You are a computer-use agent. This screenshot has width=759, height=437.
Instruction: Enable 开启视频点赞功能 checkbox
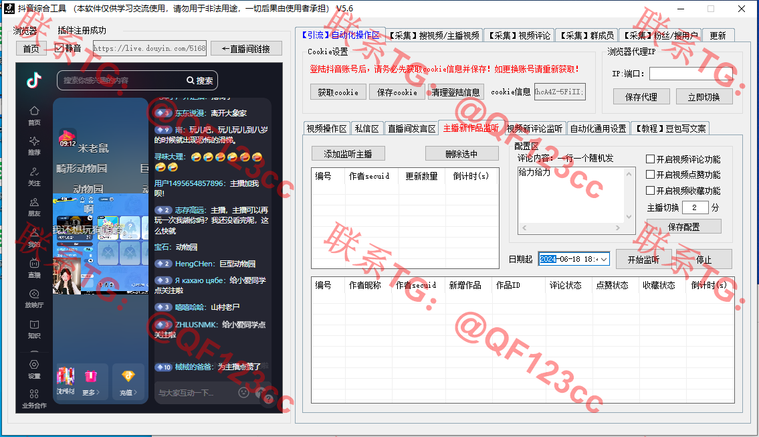651,175
